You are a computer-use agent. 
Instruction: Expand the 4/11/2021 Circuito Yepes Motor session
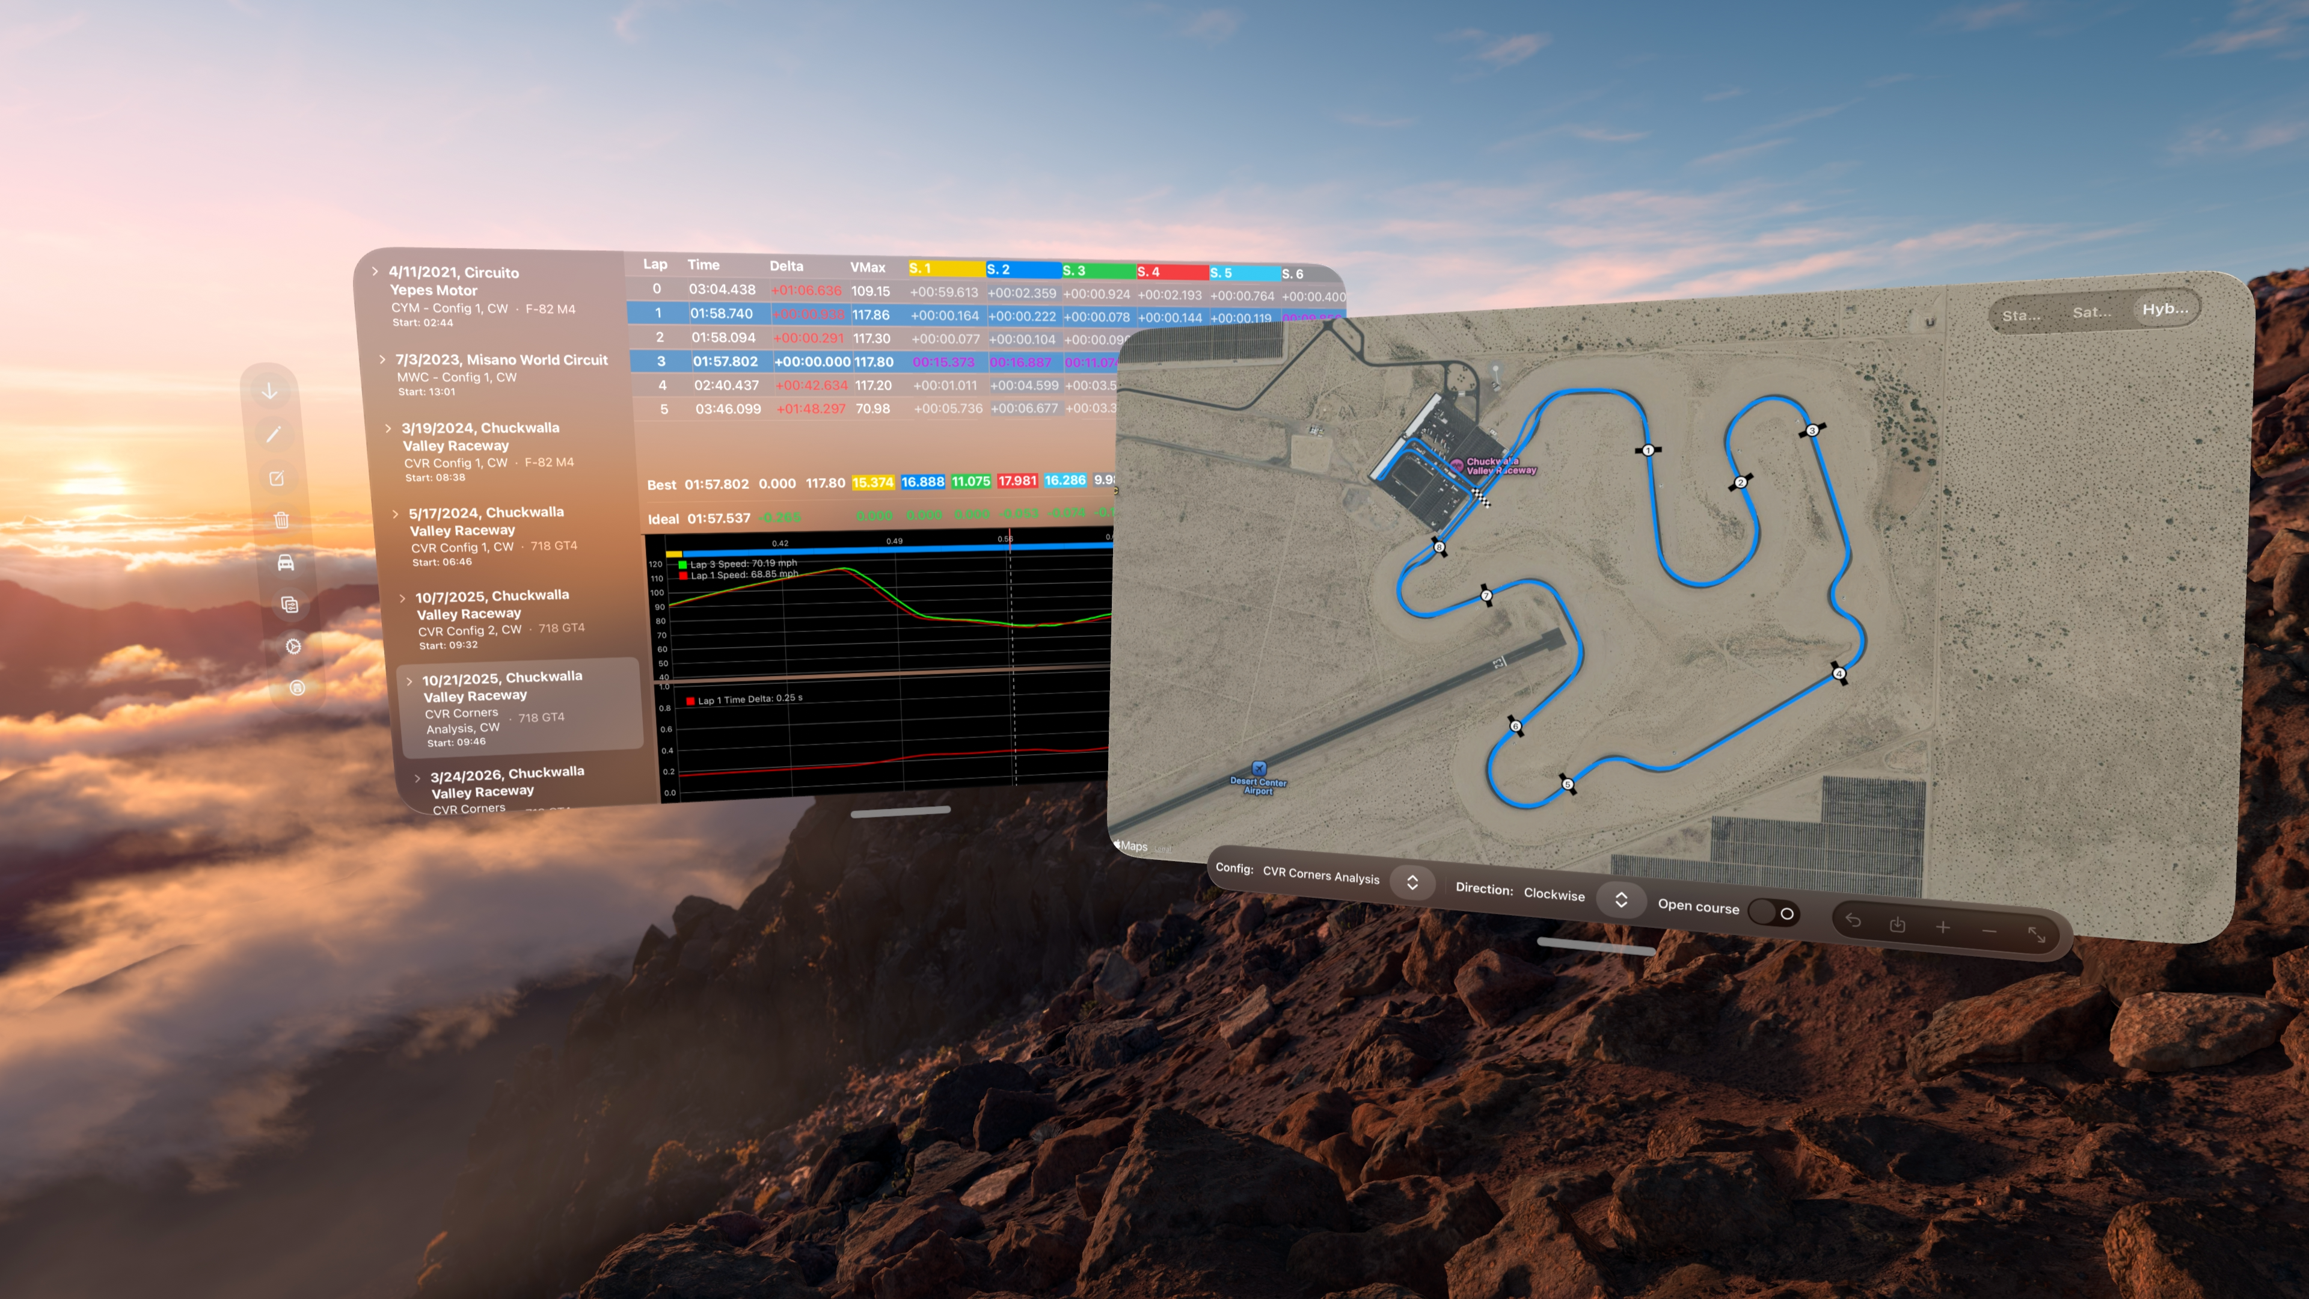[375, 271]
